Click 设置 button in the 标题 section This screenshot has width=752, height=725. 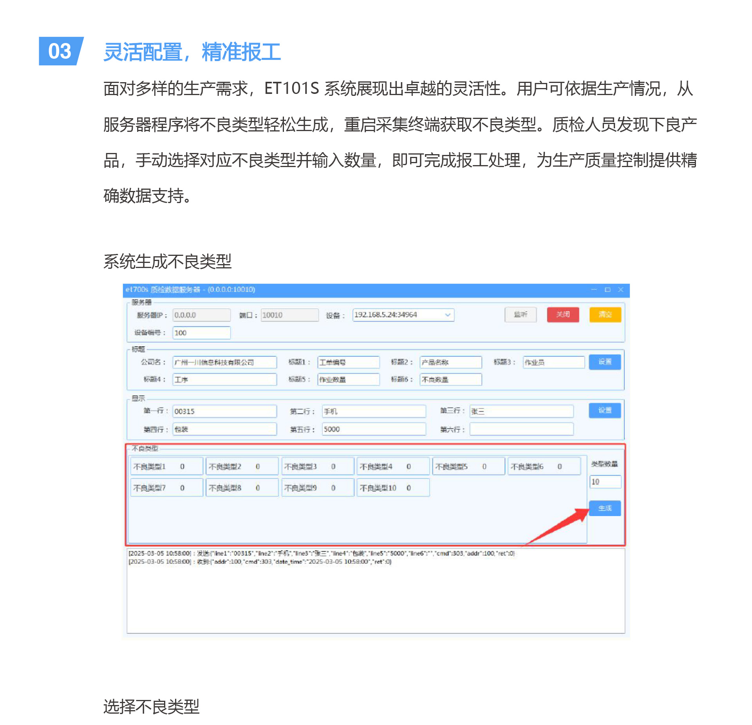605,362
